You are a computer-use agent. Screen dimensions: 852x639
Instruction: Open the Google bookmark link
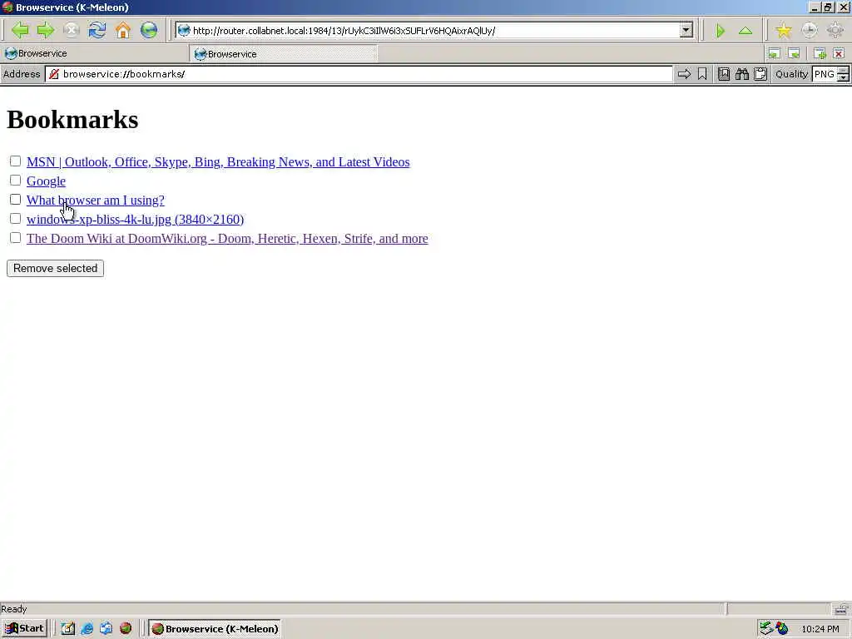pos(47,181)
